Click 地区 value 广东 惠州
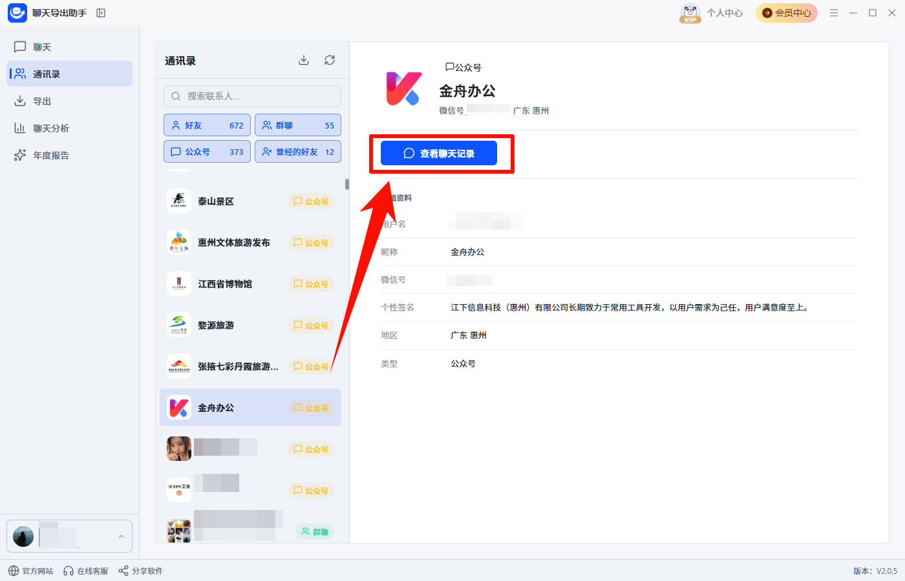The image size is (905, 581). (x=469, y=335)
